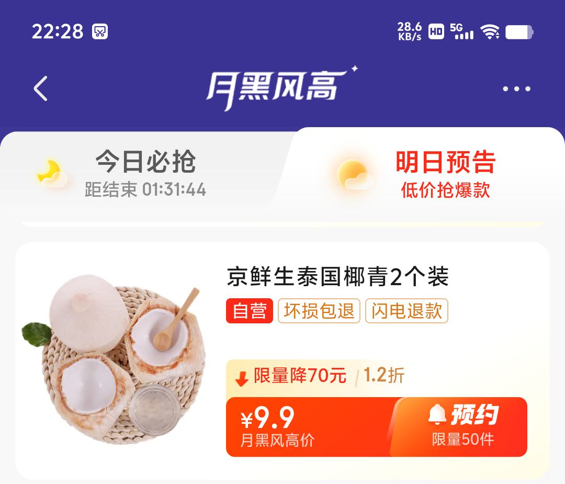
Task: Tap the Wi-Fi status icon
Action: [491, 32]
